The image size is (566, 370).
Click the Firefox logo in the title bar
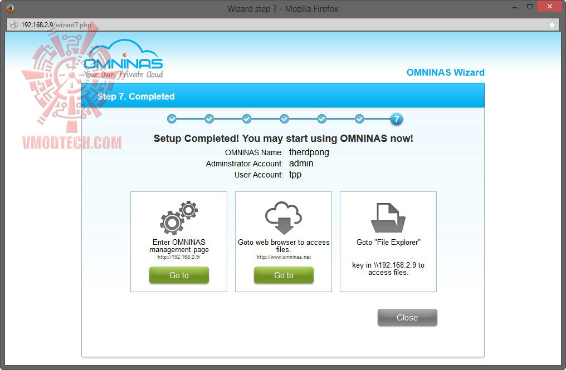(10, 8)
